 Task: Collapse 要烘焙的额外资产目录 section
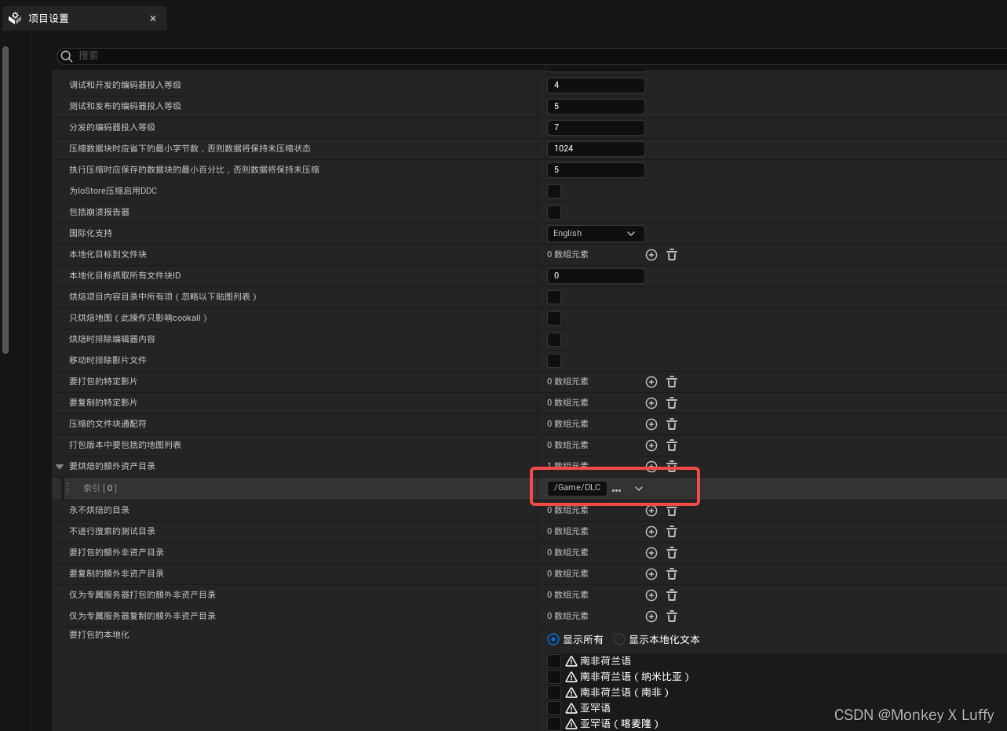tap(60, 467)
